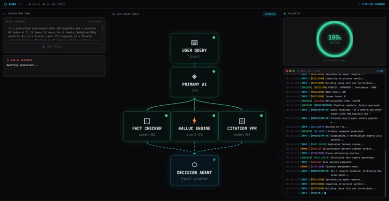Click the diamond icon in Primary AI node
Viewport: 389px width, 201px height.
194,76
